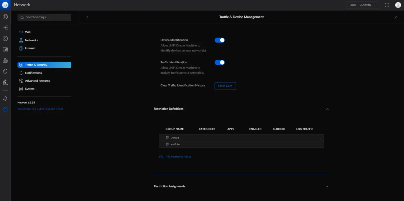Click the Search Settings input field
404x201 pixels.
pos(44,17)
